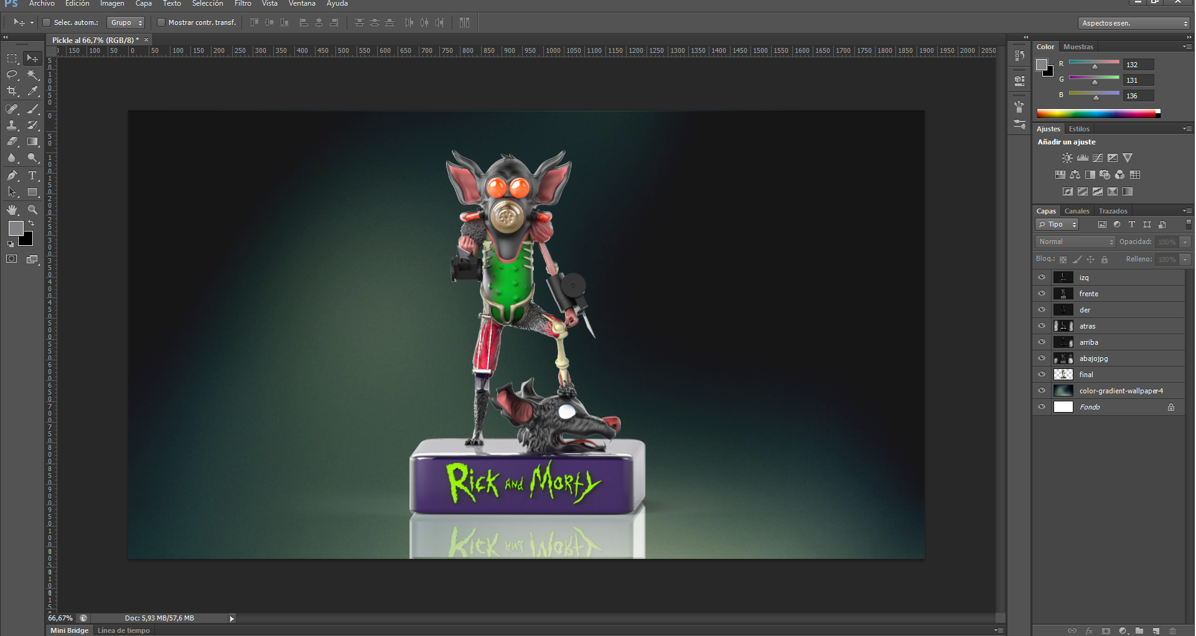This screenshot has width=1196, height=636.
Task: Select the History Brush tool
Action: pos(32,125)
